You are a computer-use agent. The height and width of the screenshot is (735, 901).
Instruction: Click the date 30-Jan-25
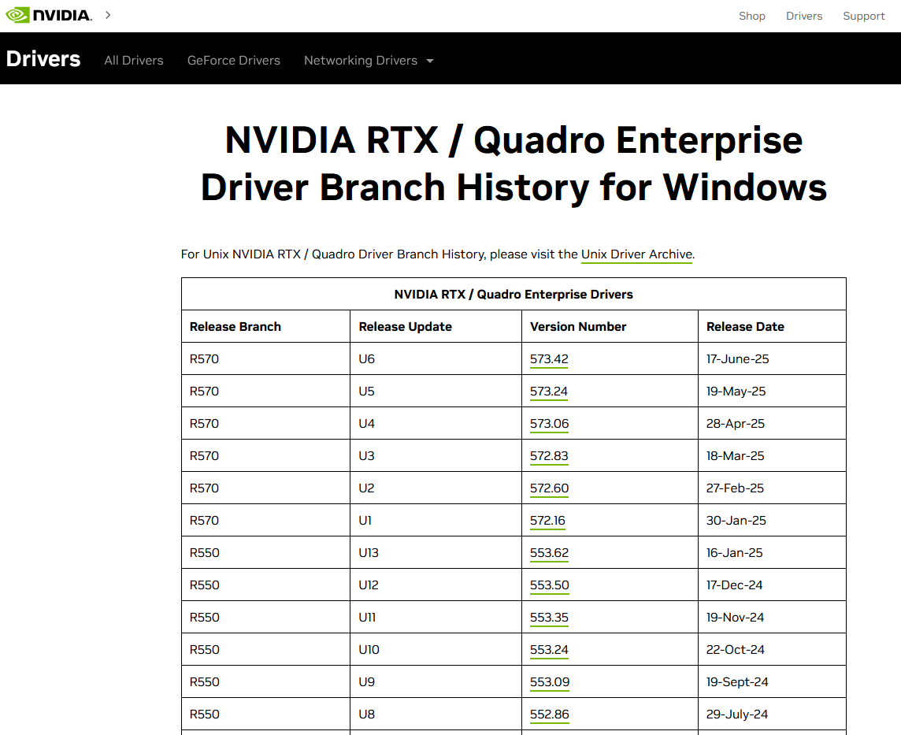tap(736, 520)
